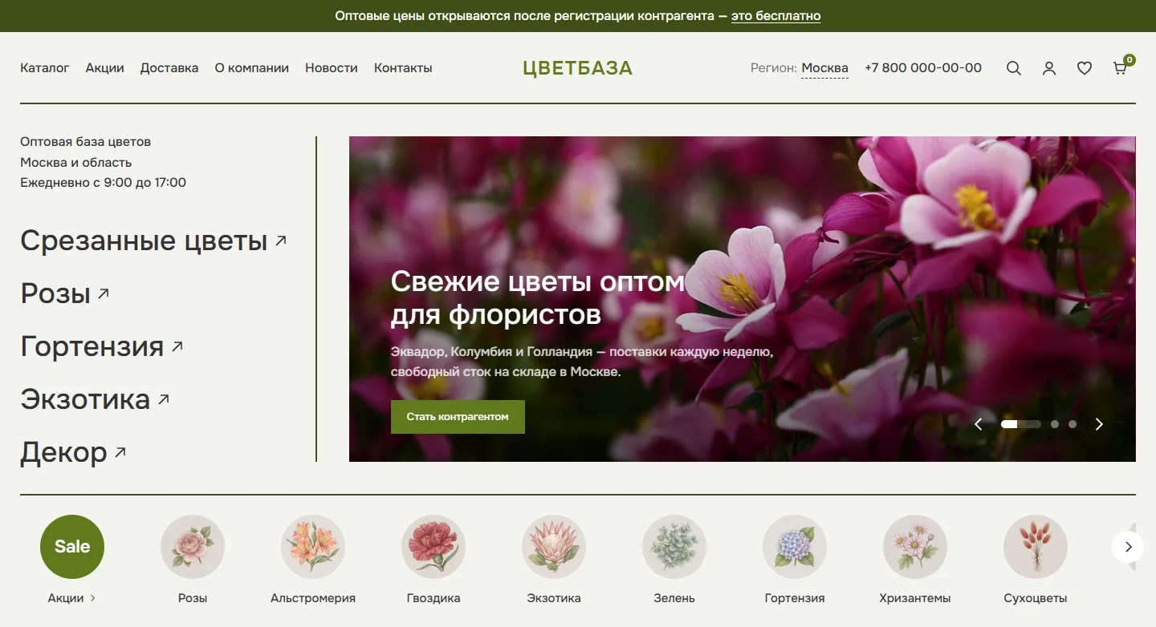1156x627 pixels.
Task: Open the Срезанные цветы category link
Action: [153, 241]
